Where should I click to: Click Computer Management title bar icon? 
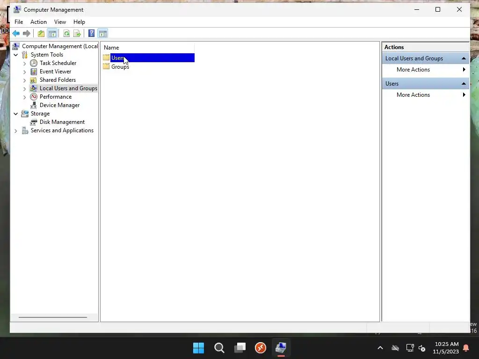(x=17, y=9)
